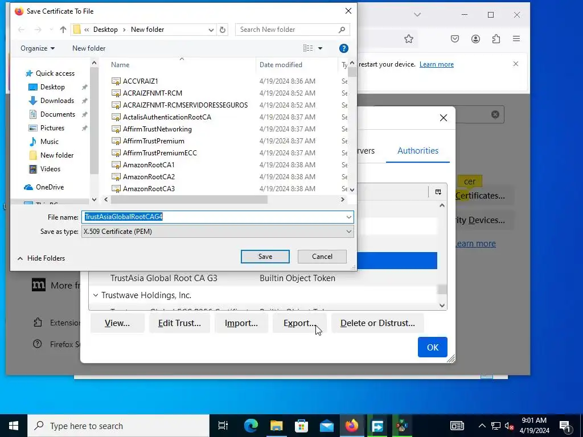Open Videos in the navigation pane
Viewport: 583px width, 437px height.
pos(50,169)
